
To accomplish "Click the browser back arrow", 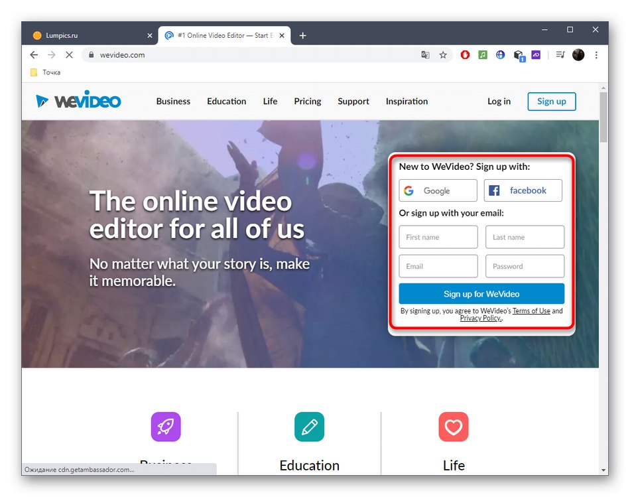I will [x=34, y=54].
